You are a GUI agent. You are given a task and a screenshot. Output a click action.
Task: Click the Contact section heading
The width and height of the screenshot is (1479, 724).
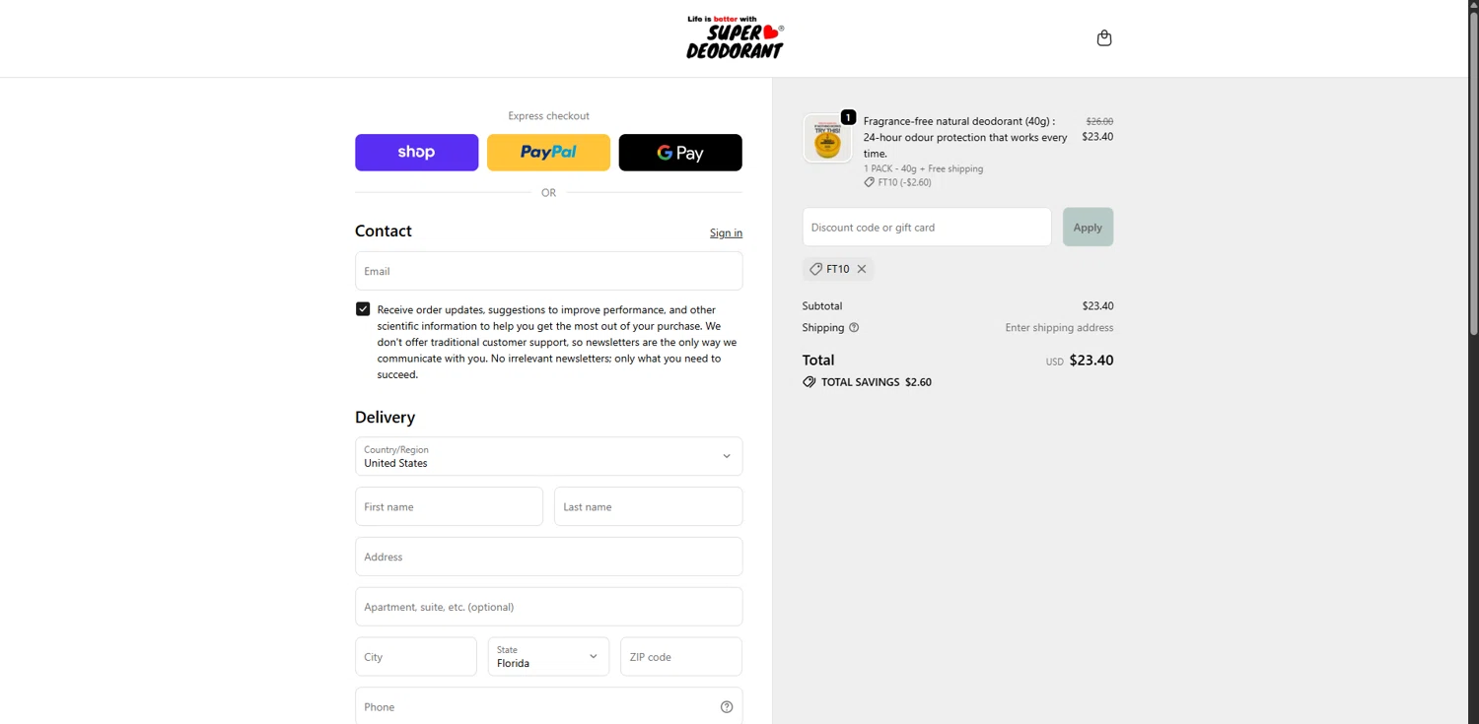point(384,230)
